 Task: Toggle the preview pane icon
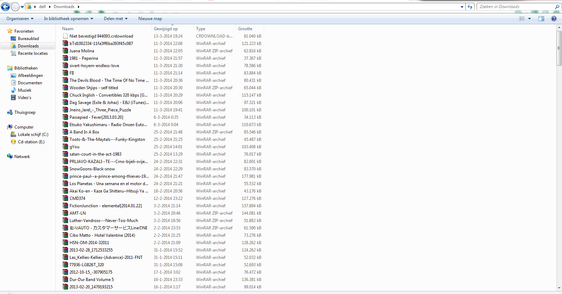coord(541,19)
